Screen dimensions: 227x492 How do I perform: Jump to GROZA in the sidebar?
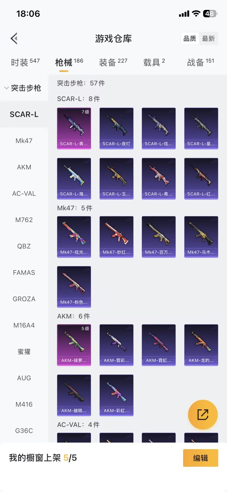pos(24,299)
